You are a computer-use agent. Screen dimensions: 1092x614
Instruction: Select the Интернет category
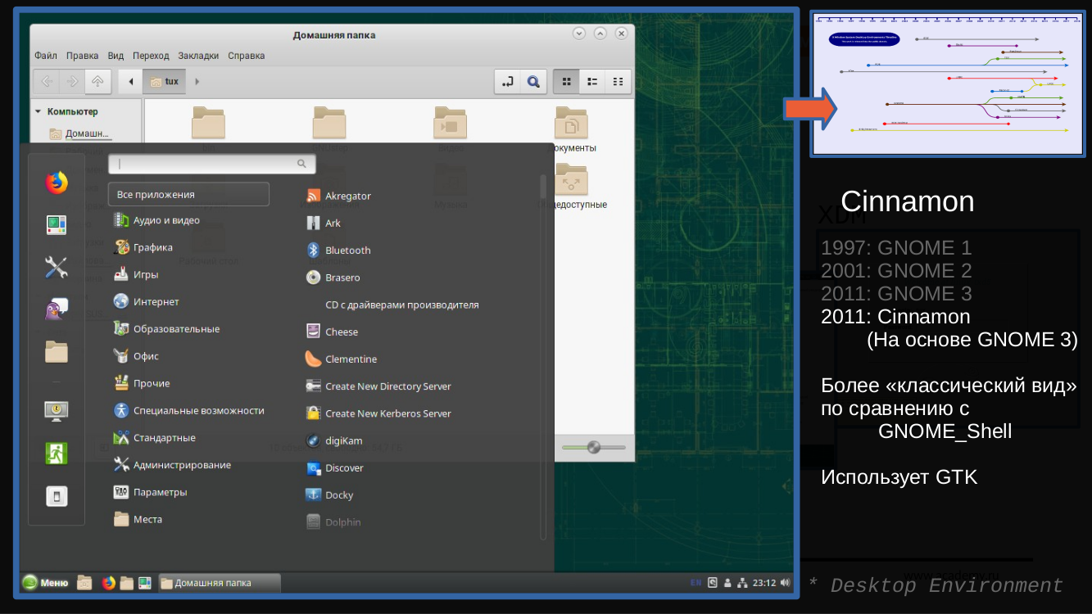click(x=146, y=301)
